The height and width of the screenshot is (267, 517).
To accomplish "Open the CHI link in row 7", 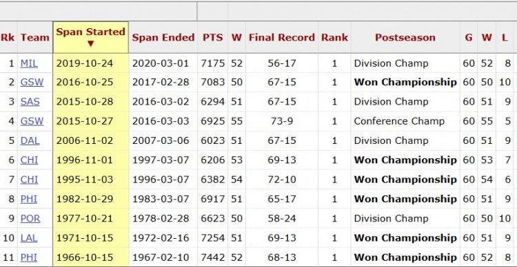I will click(x=30, y=180).
